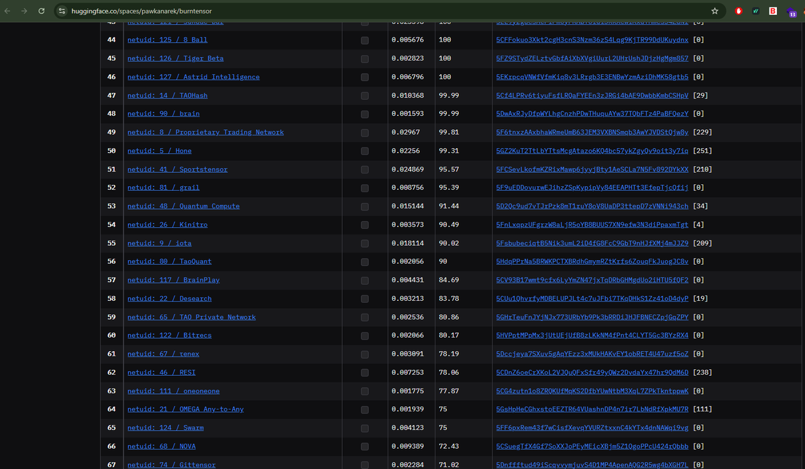Viewport: 805px width, 469px height.
Task: Open link netuid: 117 / BrainPlay
Action: pos(174,280)
